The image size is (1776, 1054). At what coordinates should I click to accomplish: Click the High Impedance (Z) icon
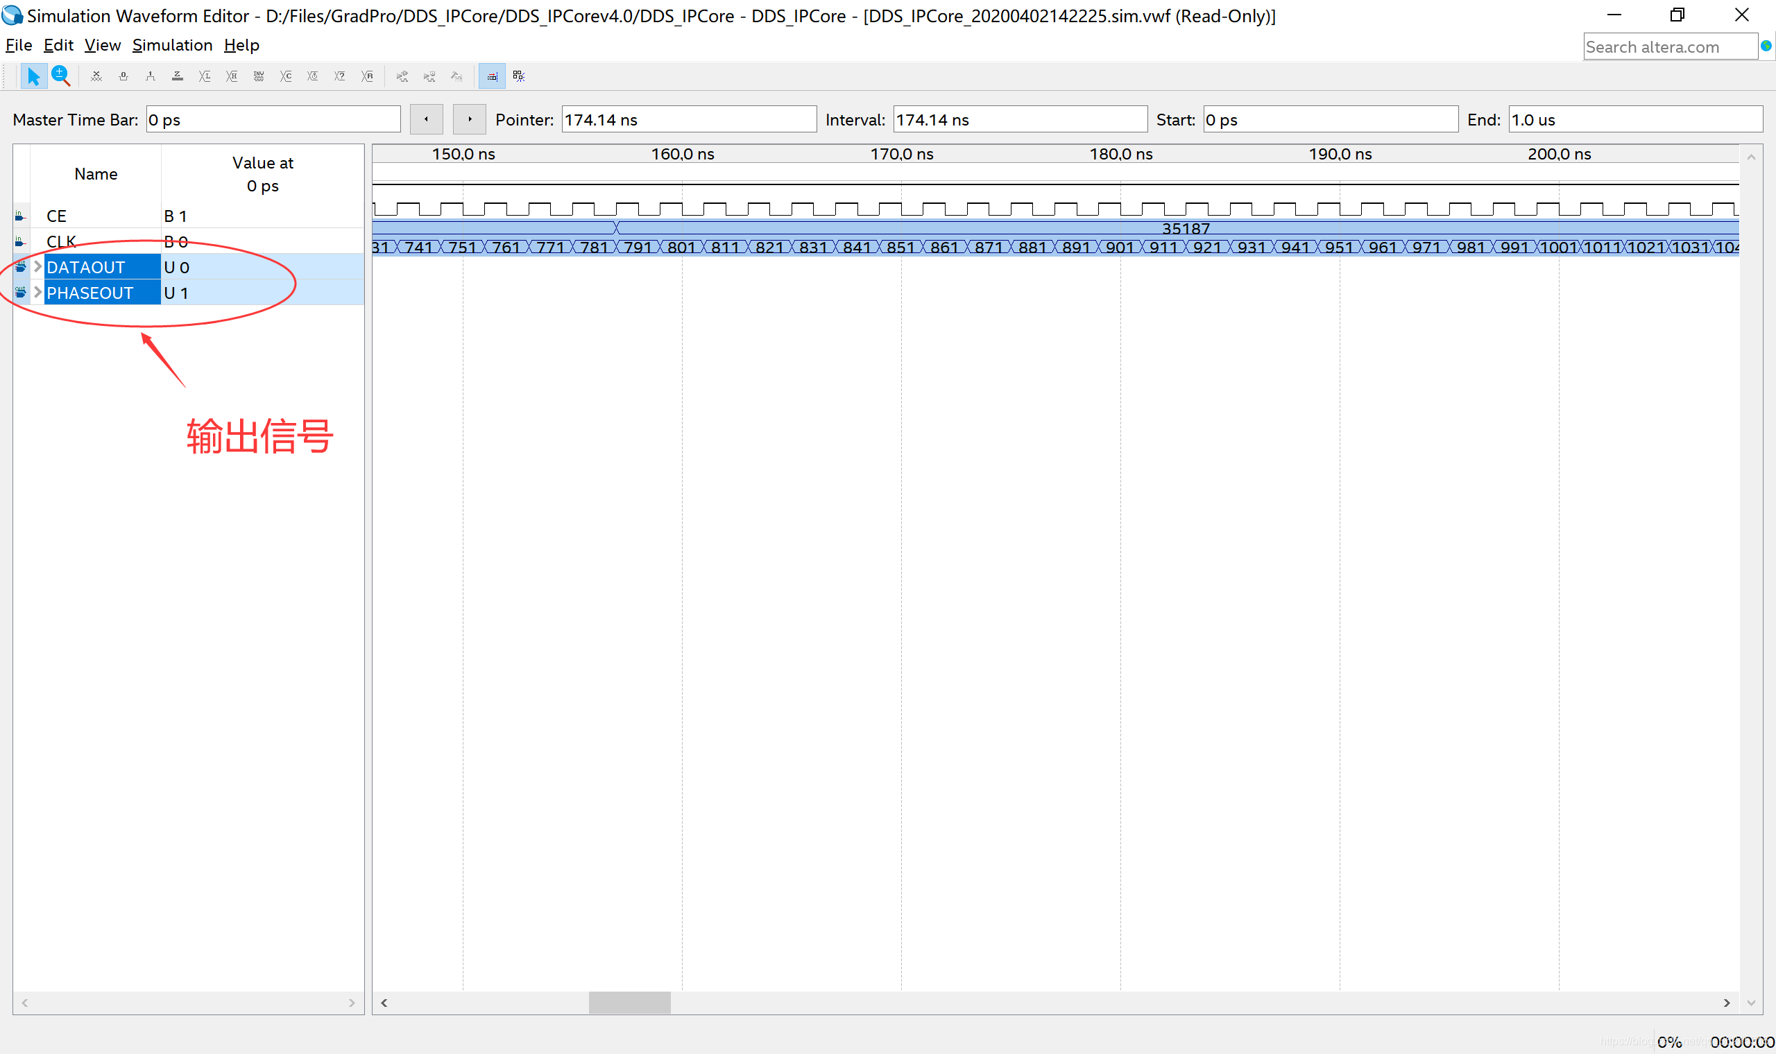click(178, 76)
